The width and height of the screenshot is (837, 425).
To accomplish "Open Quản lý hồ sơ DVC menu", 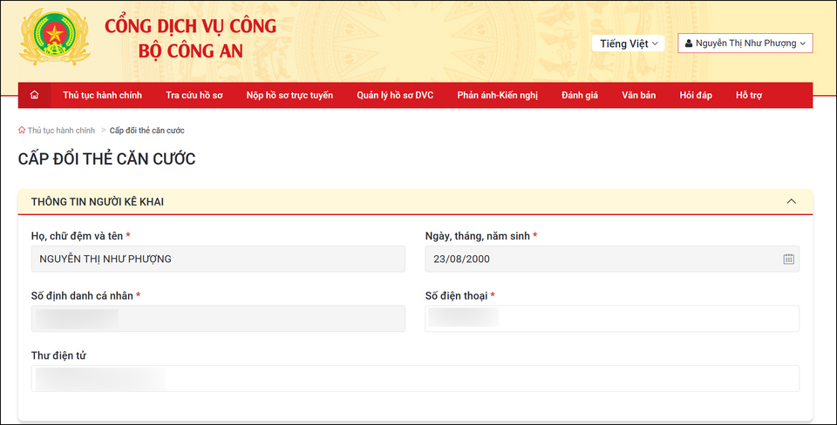I will coord(395,95).
